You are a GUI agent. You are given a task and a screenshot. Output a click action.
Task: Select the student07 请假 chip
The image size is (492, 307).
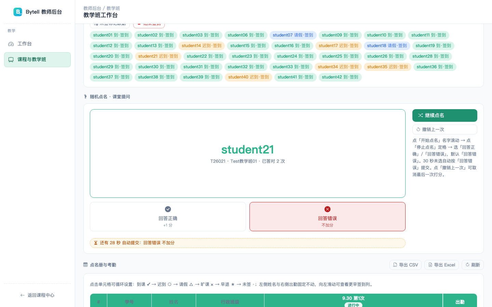pyautogui.click(x=293, y=35)
